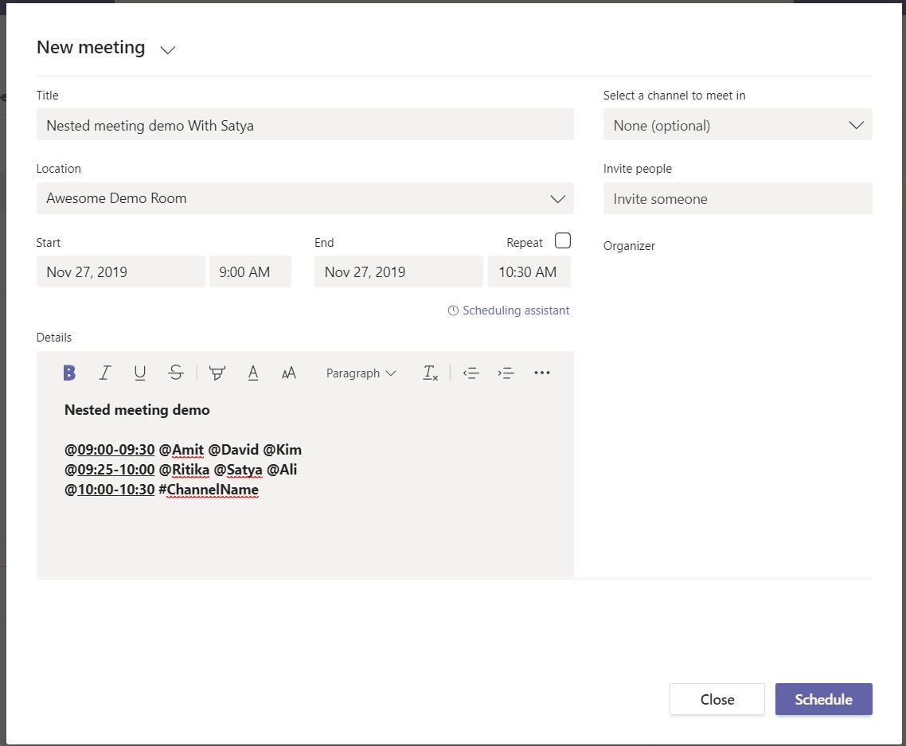The image size is (906, 746).
Task: Click the Close button
Action: tap(717, 699)
